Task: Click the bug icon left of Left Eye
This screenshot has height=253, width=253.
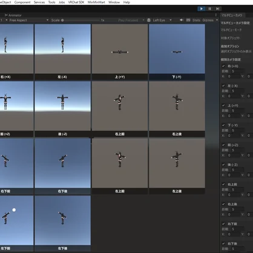Action: click(x=149, y=20)
